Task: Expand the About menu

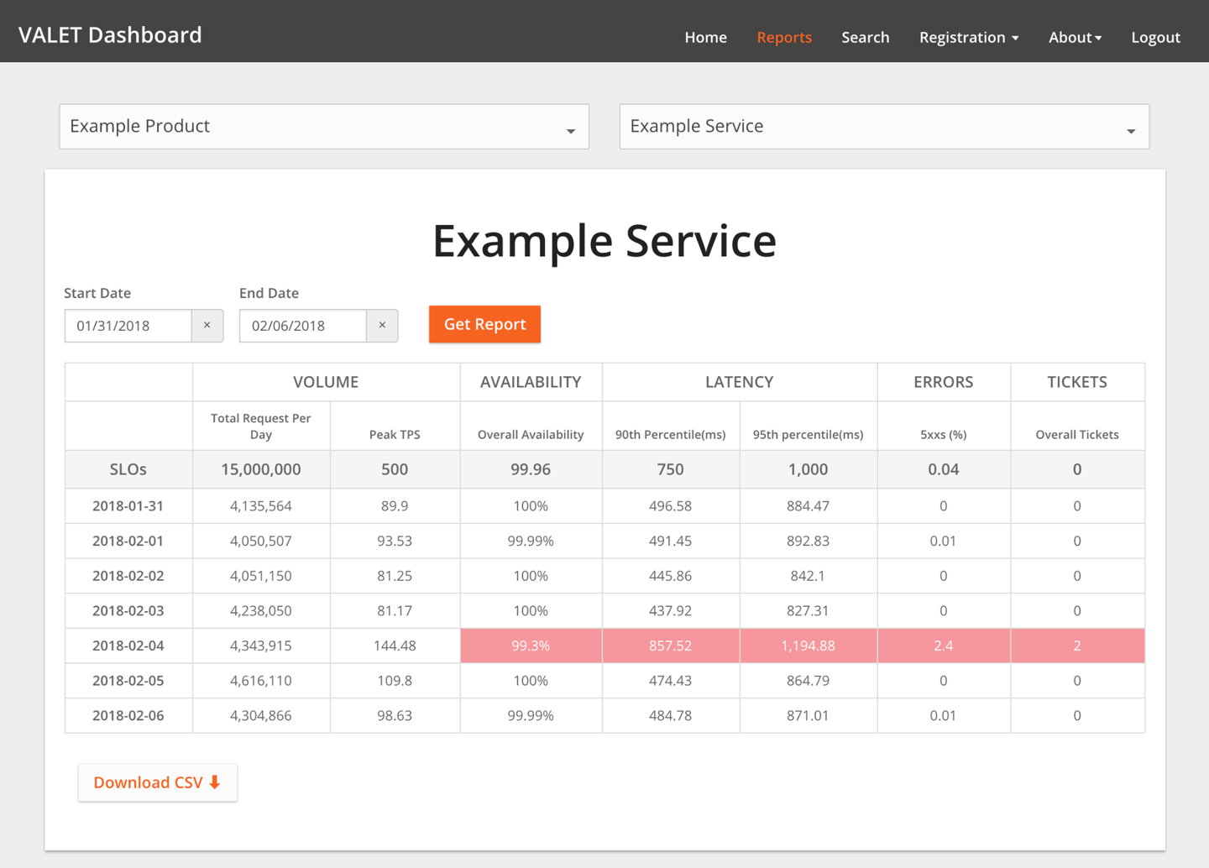Action: (1074, 38)
